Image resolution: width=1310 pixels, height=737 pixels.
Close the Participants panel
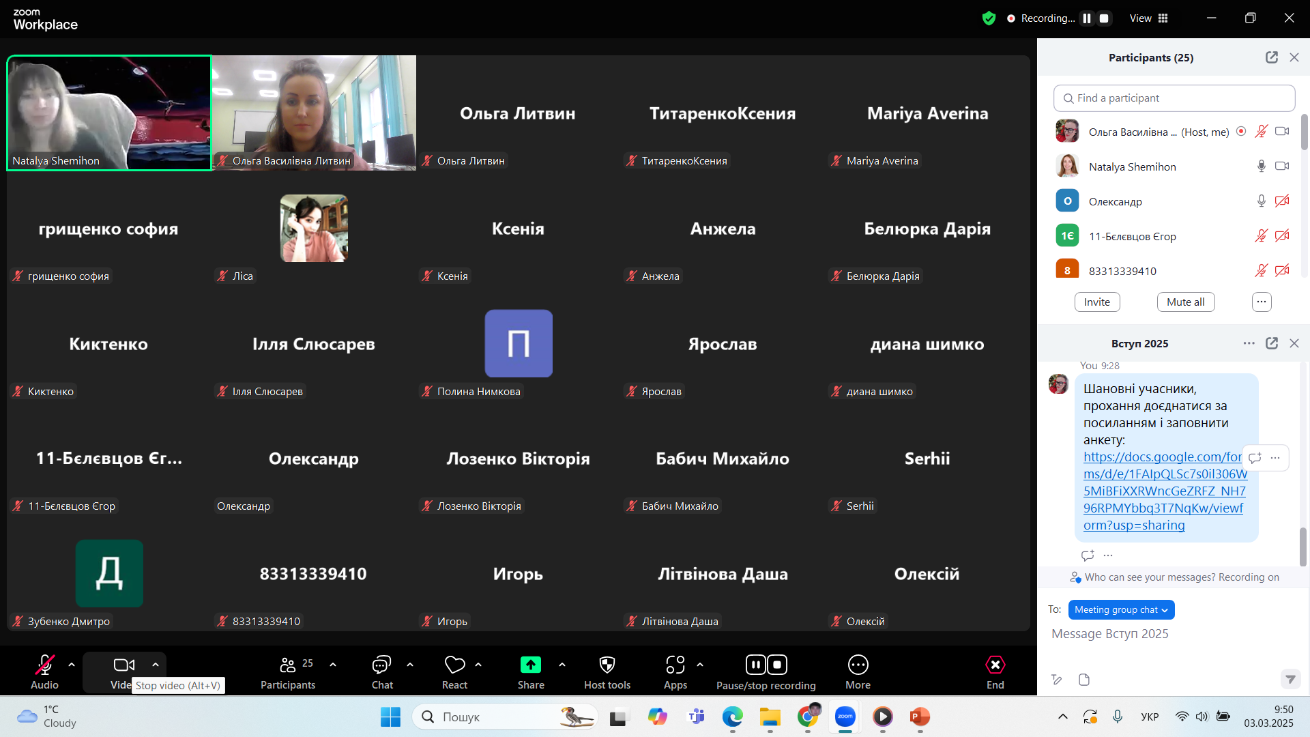click(x=1294, y=57)
